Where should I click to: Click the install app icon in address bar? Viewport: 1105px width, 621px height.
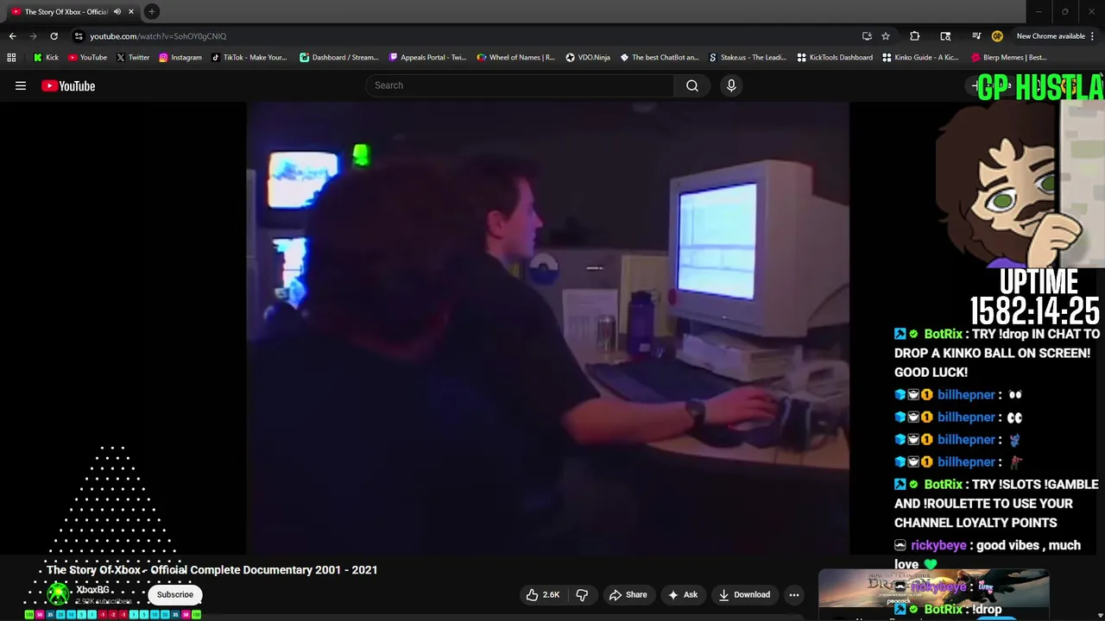pyautogui.click(x=867, y=36)
